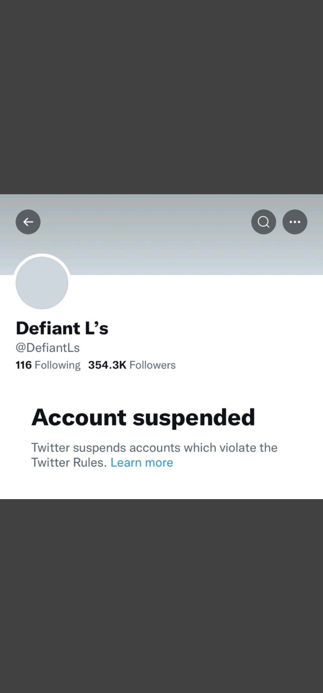Tap the Defiant L's display name
This screenshot has width=323, height=693.
[x=62, y=328]
